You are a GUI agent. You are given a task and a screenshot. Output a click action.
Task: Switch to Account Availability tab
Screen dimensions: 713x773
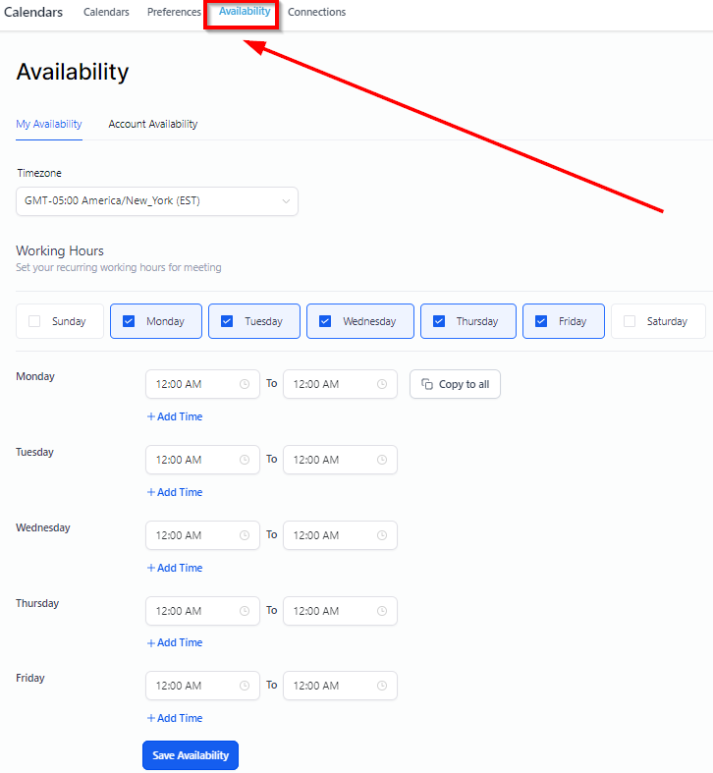(153, 124)
